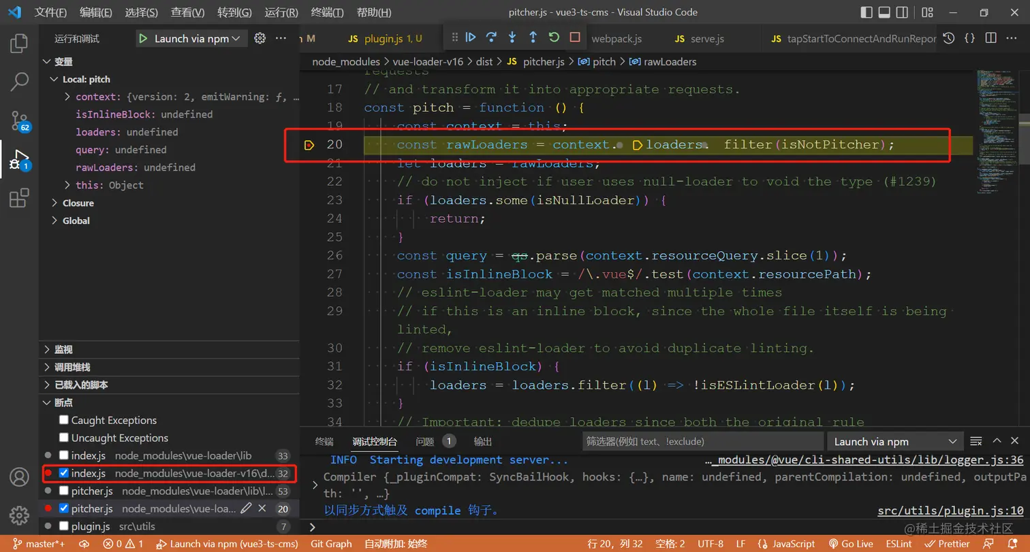Image resolution: width=1030 pixels, height=552 pixels.
Task: Open the 终端 menu in menu bar
Action: (x=327, y=12)
